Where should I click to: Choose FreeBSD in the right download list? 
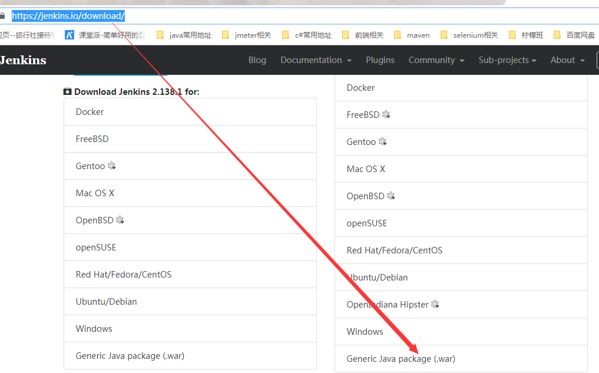461,115
